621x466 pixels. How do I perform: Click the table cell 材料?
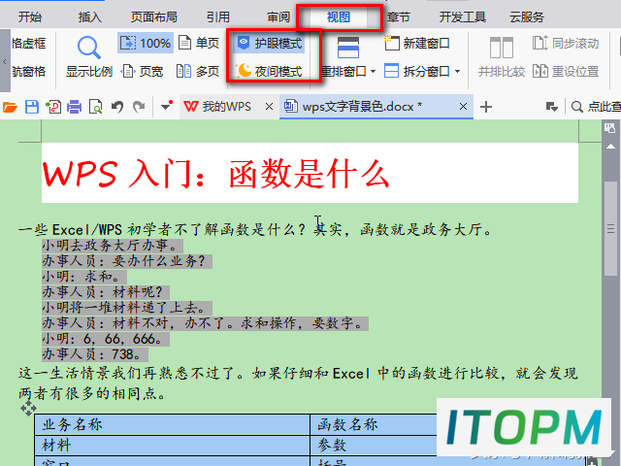pos(172,446)
